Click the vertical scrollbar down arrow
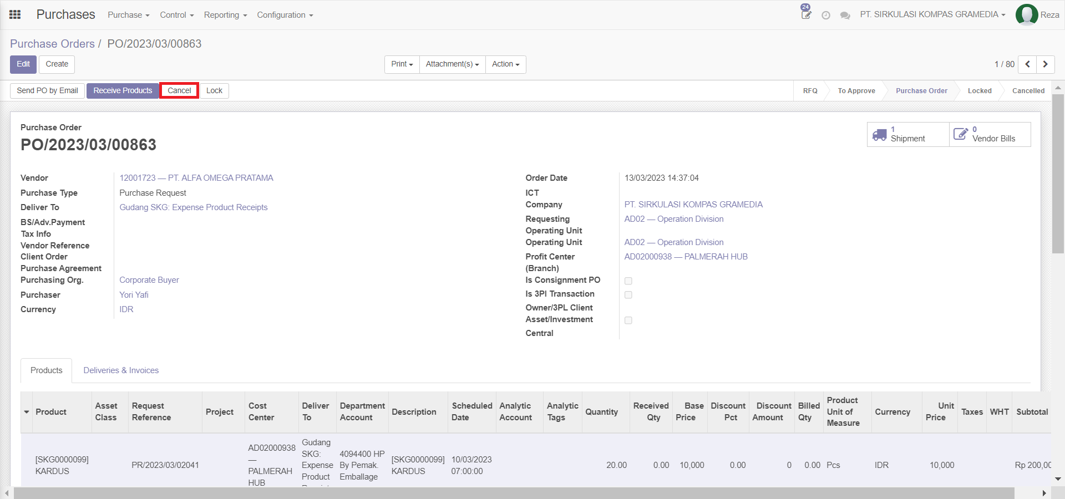This screenshot has height=499, width=1065. tap(1058, 478)
